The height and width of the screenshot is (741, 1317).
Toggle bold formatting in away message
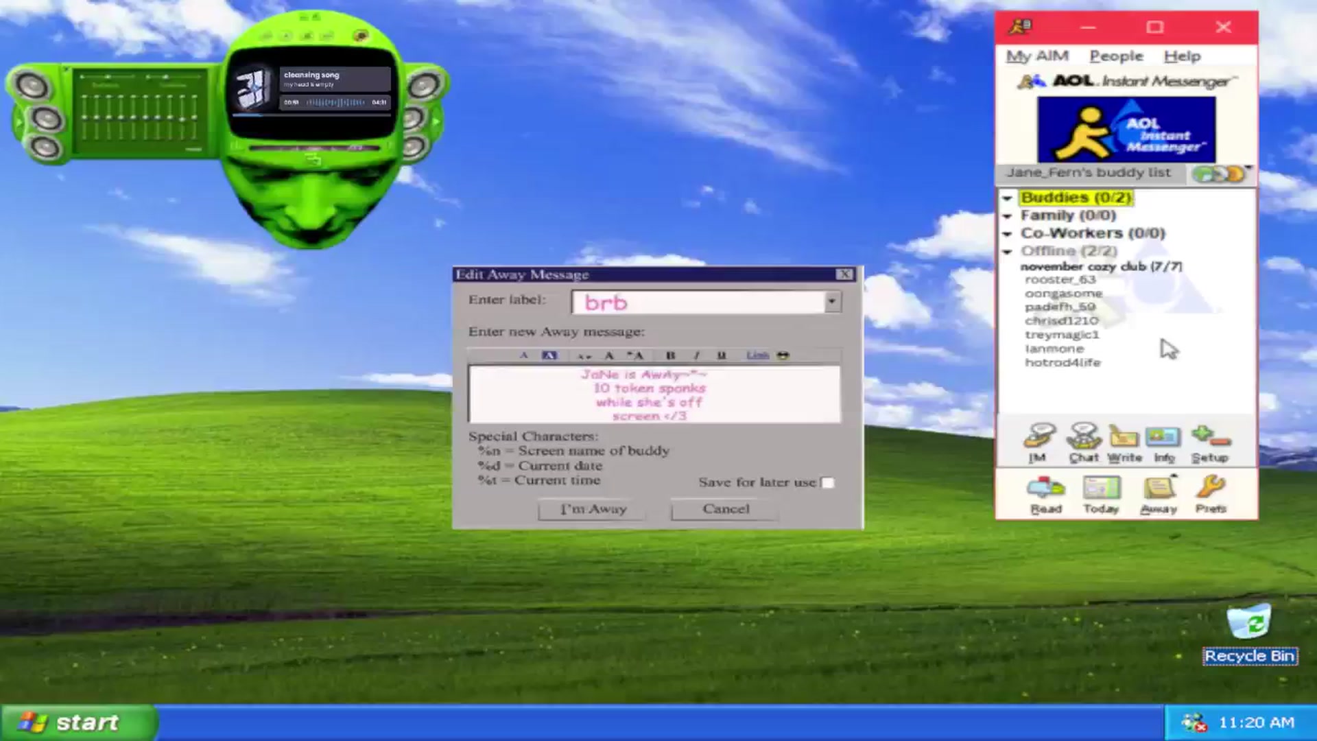(670, 355)
